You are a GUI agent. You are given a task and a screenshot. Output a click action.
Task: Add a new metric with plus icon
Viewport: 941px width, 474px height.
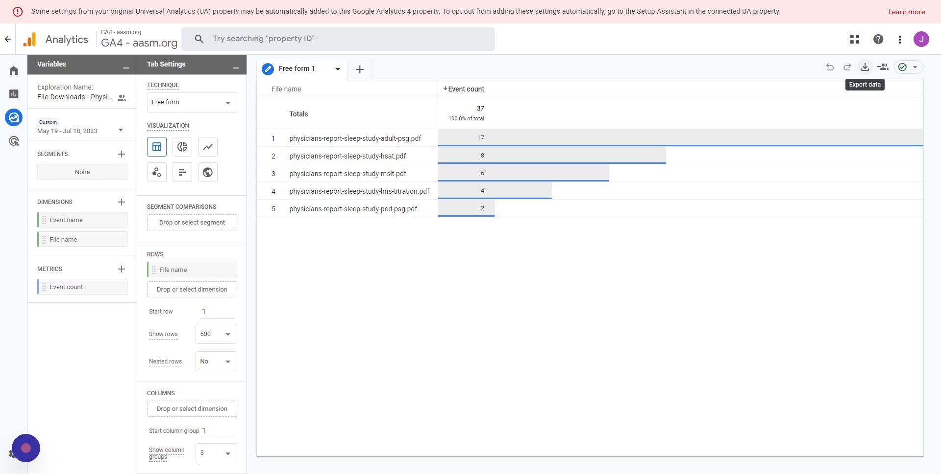tap(122, 269)
